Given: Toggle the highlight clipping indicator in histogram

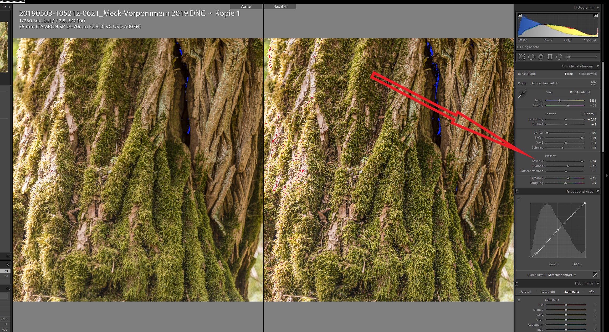Looking at the screenshot, I should pos(596,15).
